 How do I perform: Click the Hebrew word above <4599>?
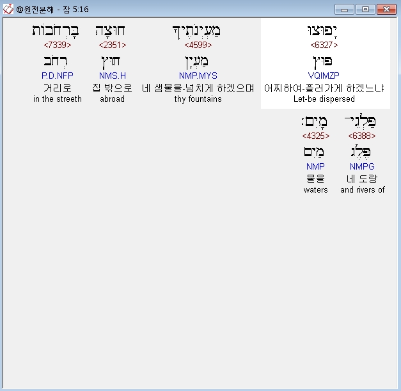tap(196, 32)
